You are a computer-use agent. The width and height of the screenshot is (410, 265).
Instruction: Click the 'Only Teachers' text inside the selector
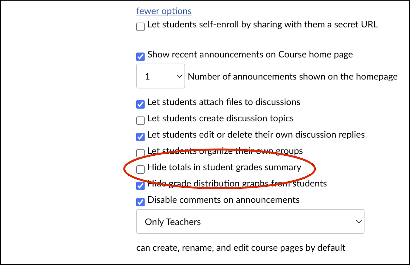173,221
